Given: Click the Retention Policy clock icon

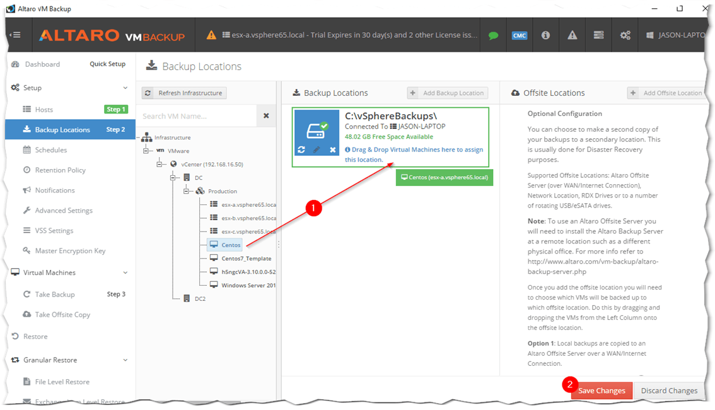Looking at the screenshot, I should 27,170.
